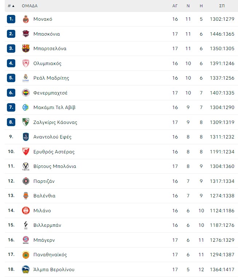The image size is (238, 277).
Task: Click the ΟΜΑΔΑ column header
Action: [x=30, y=6]
